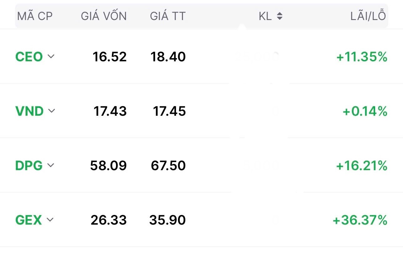Click the MÃ CP column header
403x280 pixels.
coord(35,16)
